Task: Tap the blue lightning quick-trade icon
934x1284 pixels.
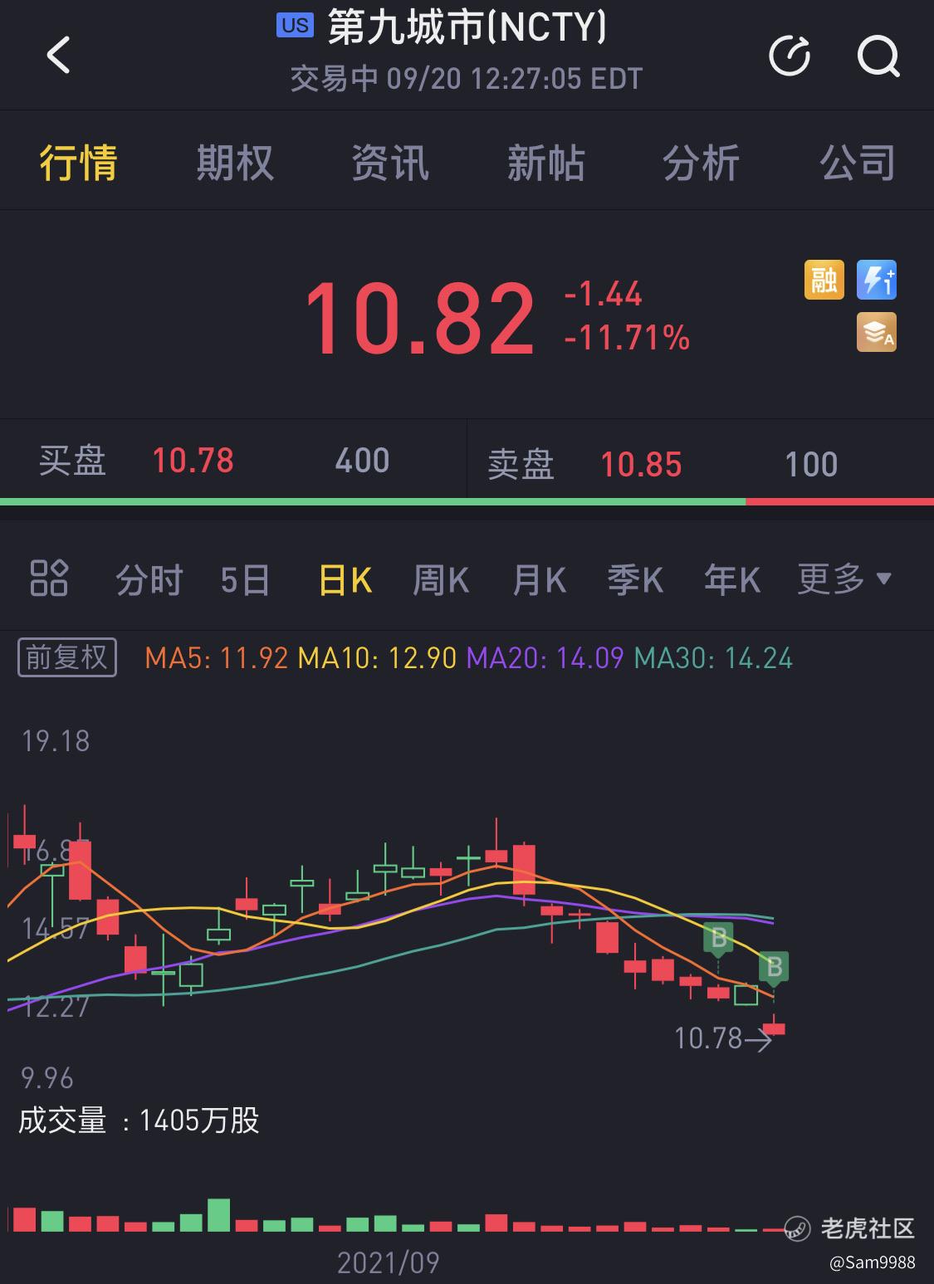Action: [877, 280]
